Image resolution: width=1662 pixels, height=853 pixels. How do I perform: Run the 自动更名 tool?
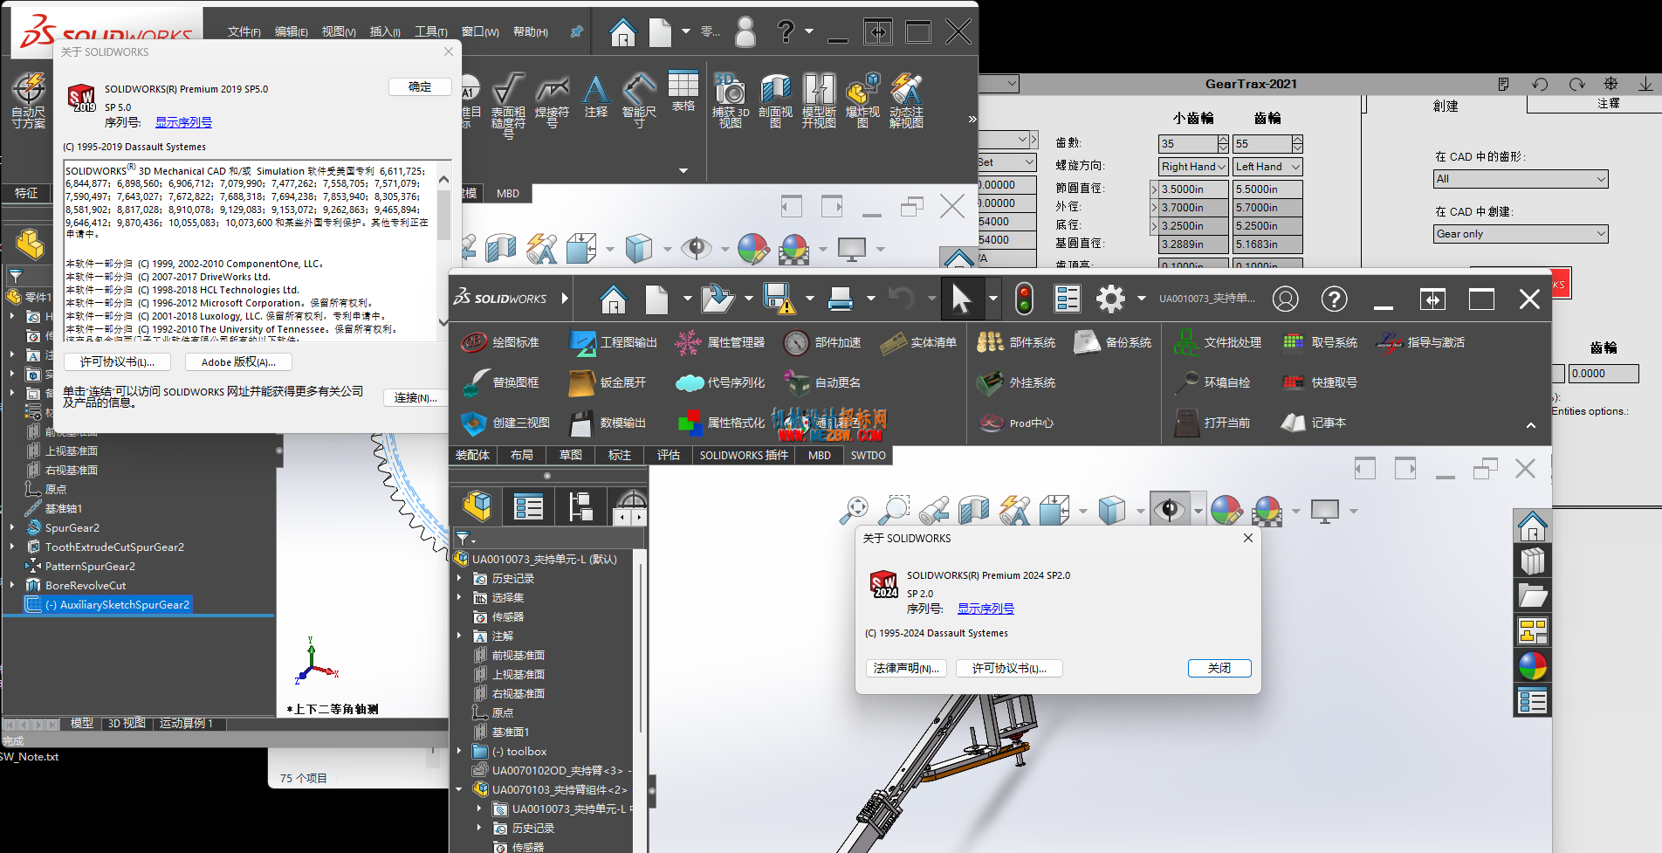point(822,382)
